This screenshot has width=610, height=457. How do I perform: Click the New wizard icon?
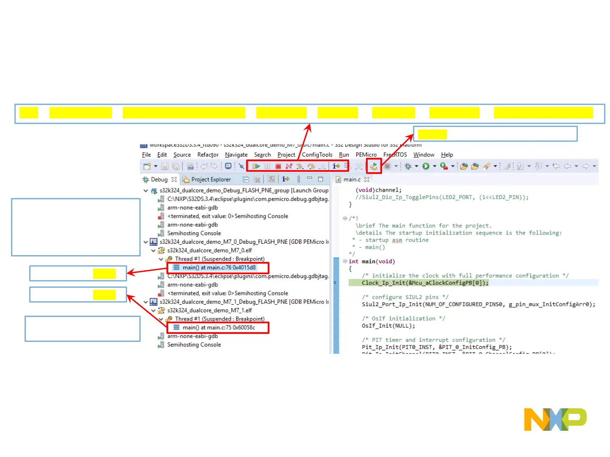[x=147, y=166]
